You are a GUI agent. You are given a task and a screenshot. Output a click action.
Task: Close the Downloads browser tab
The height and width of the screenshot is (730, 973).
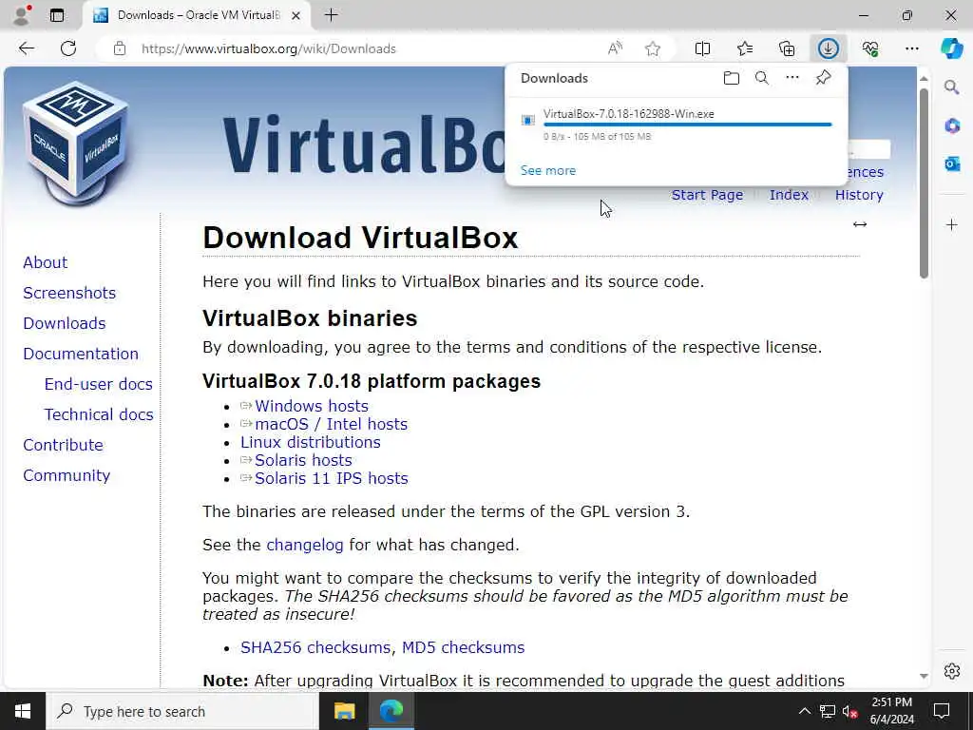click(x=296, y=15)
